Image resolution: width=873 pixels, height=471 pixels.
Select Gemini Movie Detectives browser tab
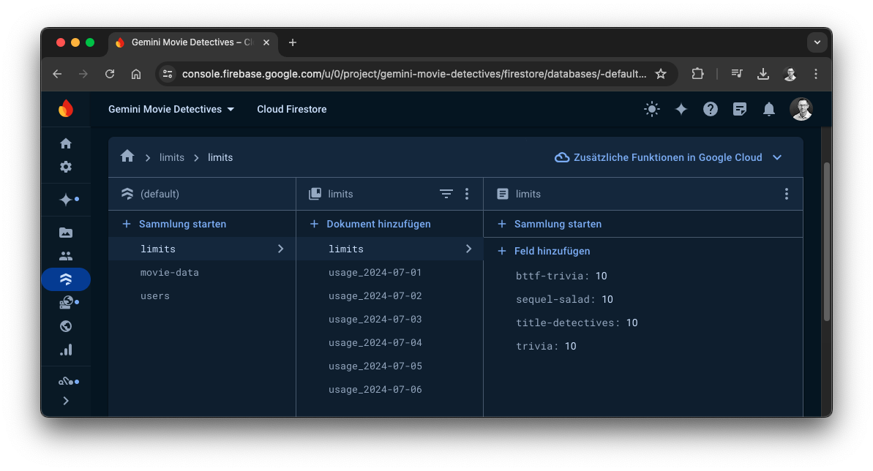[x=192, y=42]
